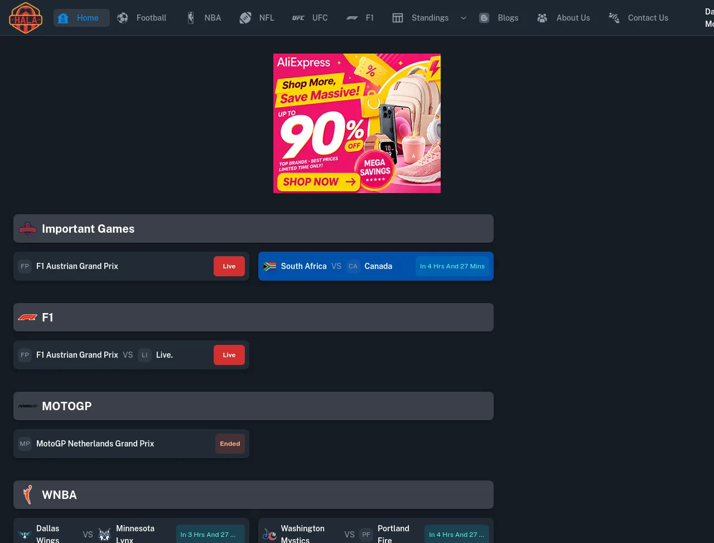Open the Football menu item
714x543 pixels.
click(x=142, y=18)
